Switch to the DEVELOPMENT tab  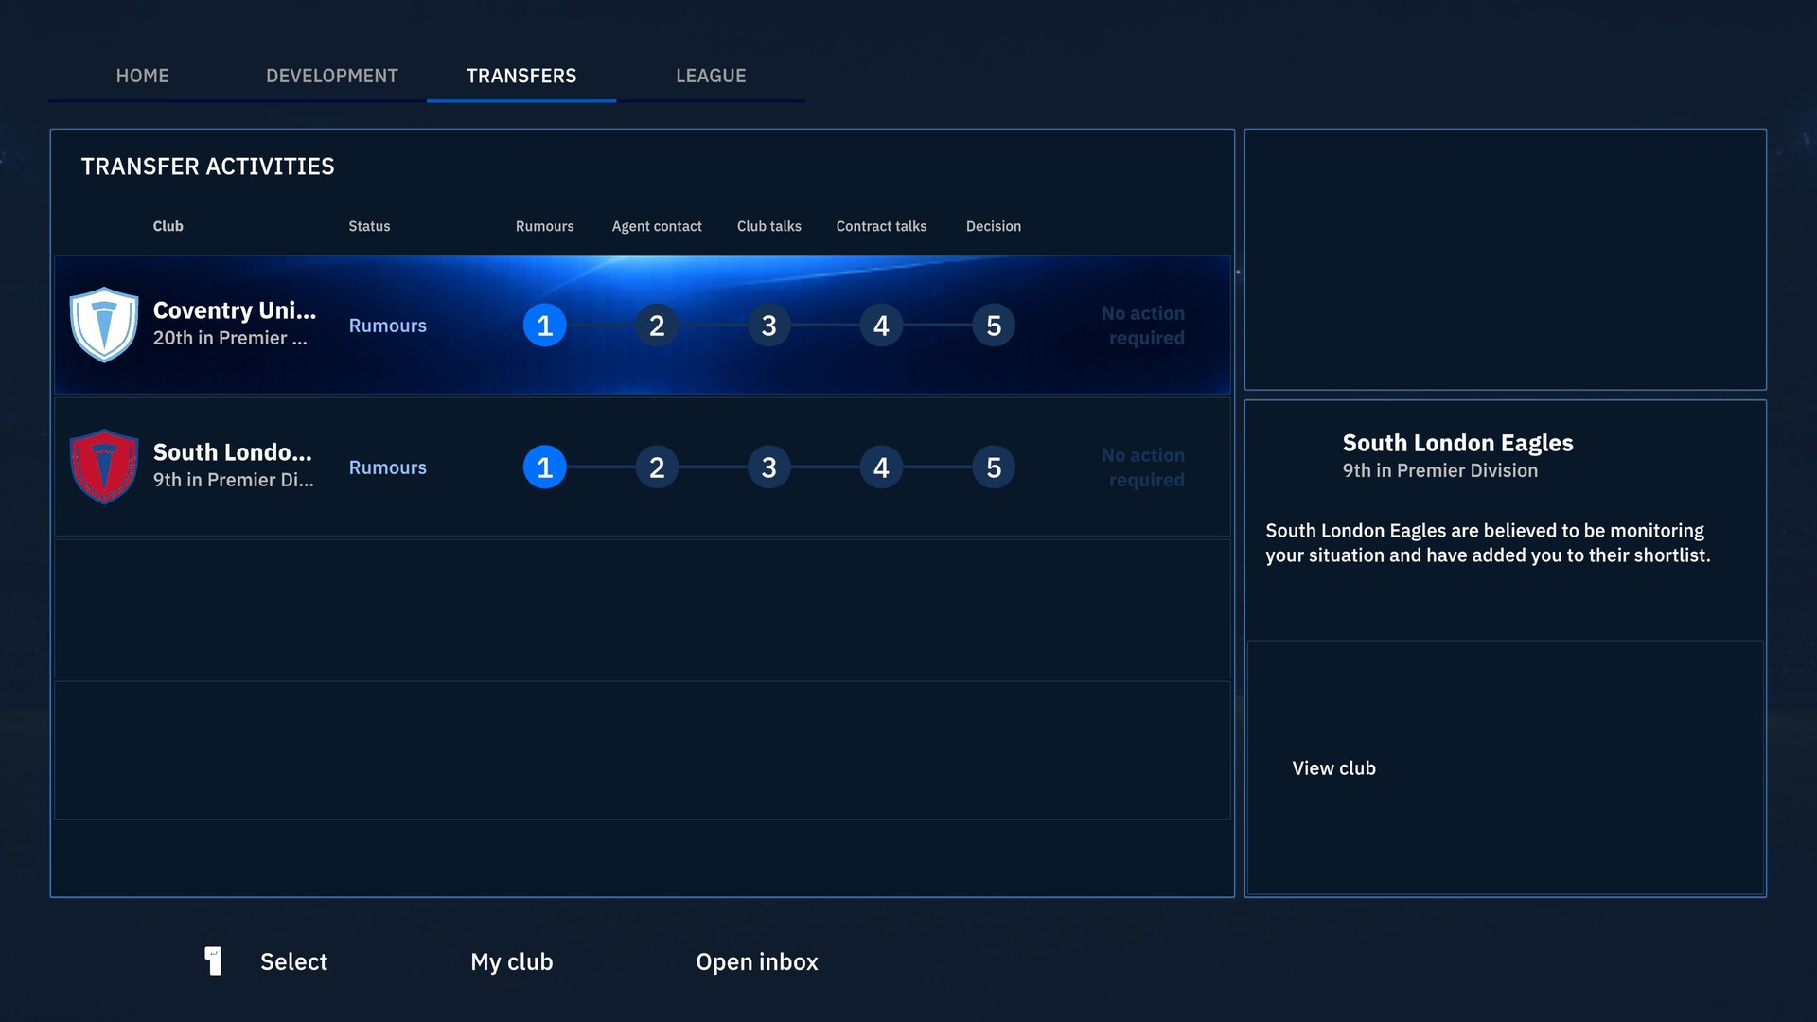[x=332, y=76]
